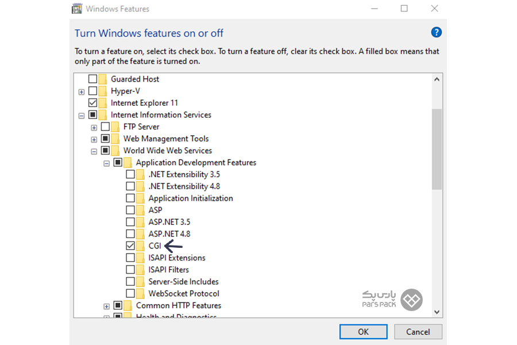
Task: Check the ASP.NET 3.5 checkbox
Action: click(130, 222)
